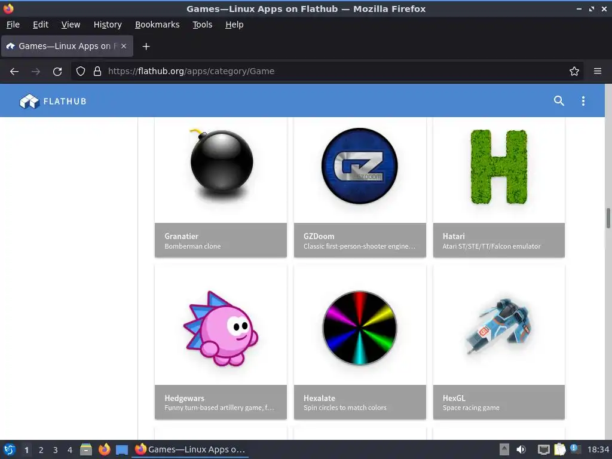This screenshot has height=459, width=612.
Task: Open the Help menu
Action: pyautogui.click(x=234, y=25)
